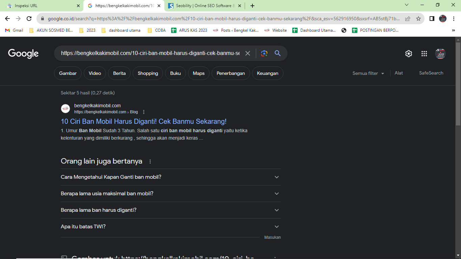
Task: Open Chrome side panel
Action: [432, 19]
